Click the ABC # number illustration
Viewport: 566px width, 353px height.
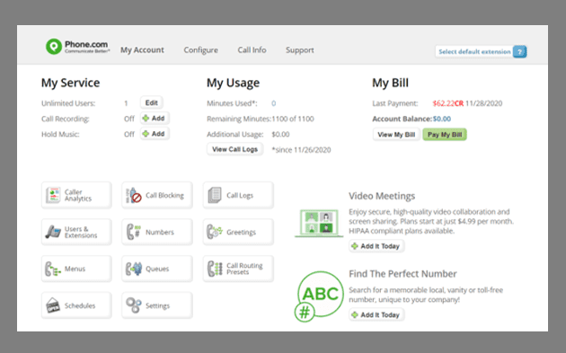320,296
